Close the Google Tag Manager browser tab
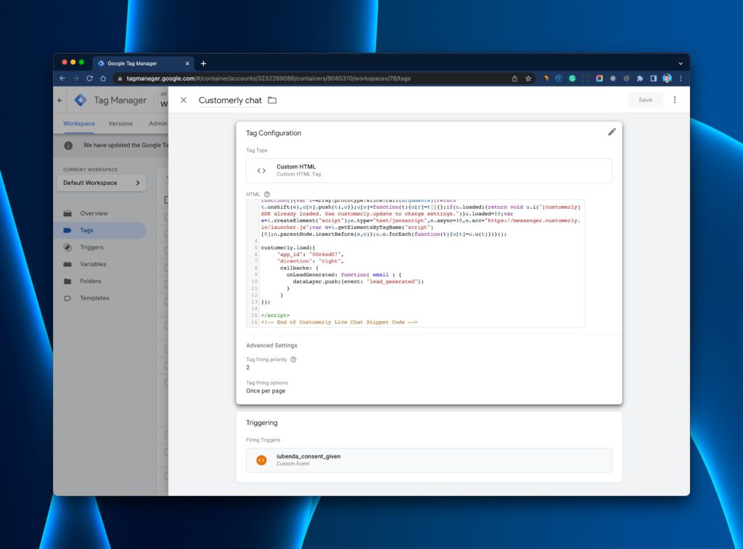 [x=187, y=64]
